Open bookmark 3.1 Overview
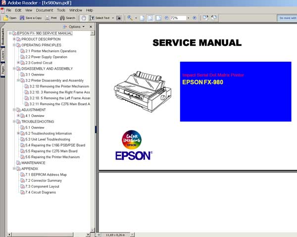Viewport: 297px width, 237px height. (x=35, y=75)
